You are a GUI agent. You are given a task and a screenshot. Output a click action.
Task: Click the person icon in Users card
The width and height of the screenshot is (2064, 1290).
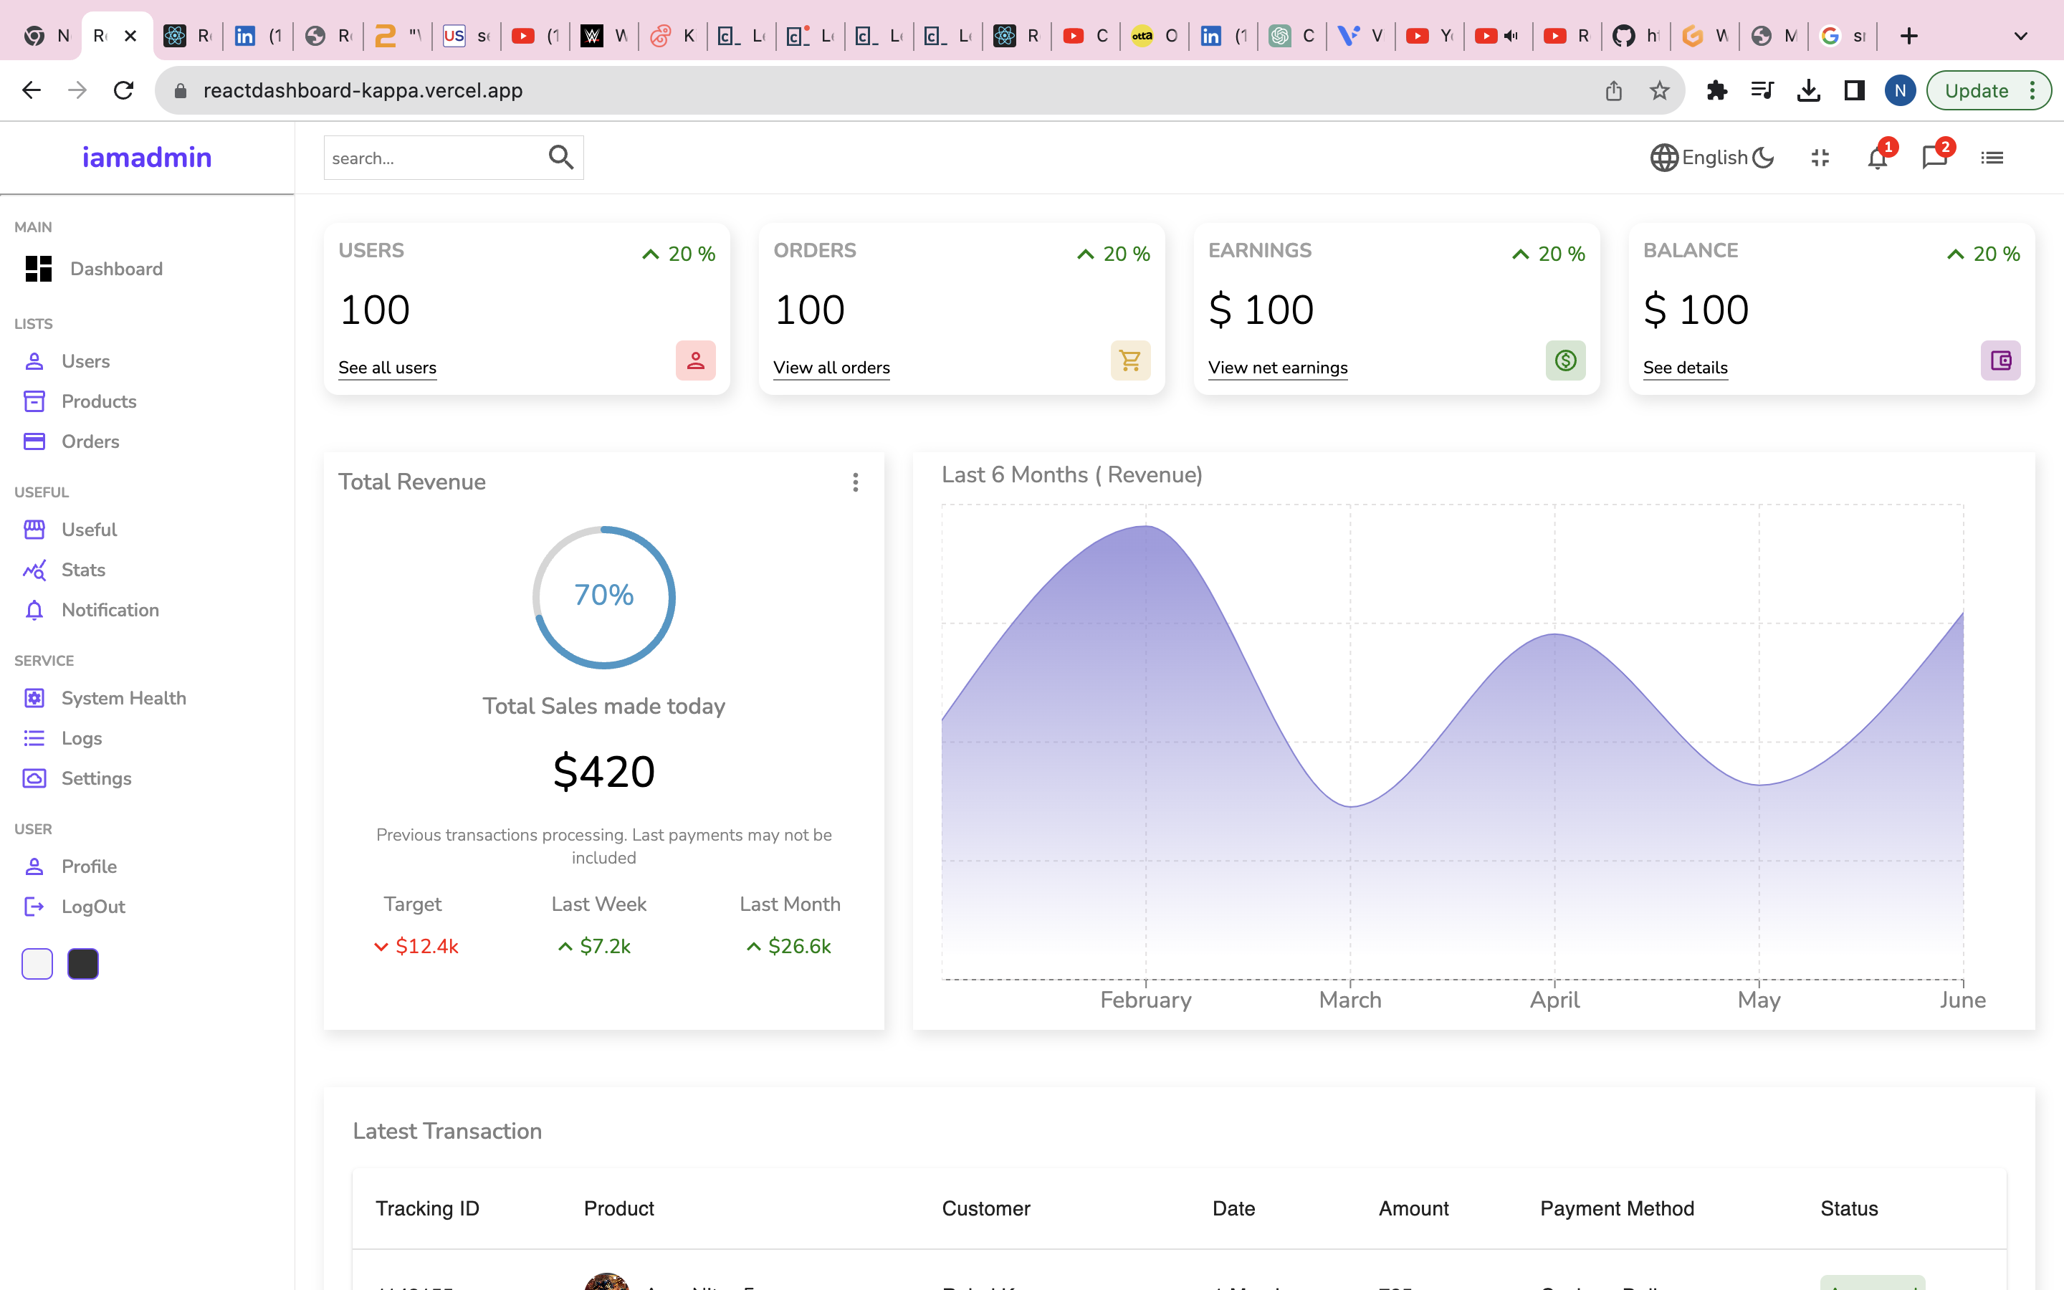click(695, 361)
